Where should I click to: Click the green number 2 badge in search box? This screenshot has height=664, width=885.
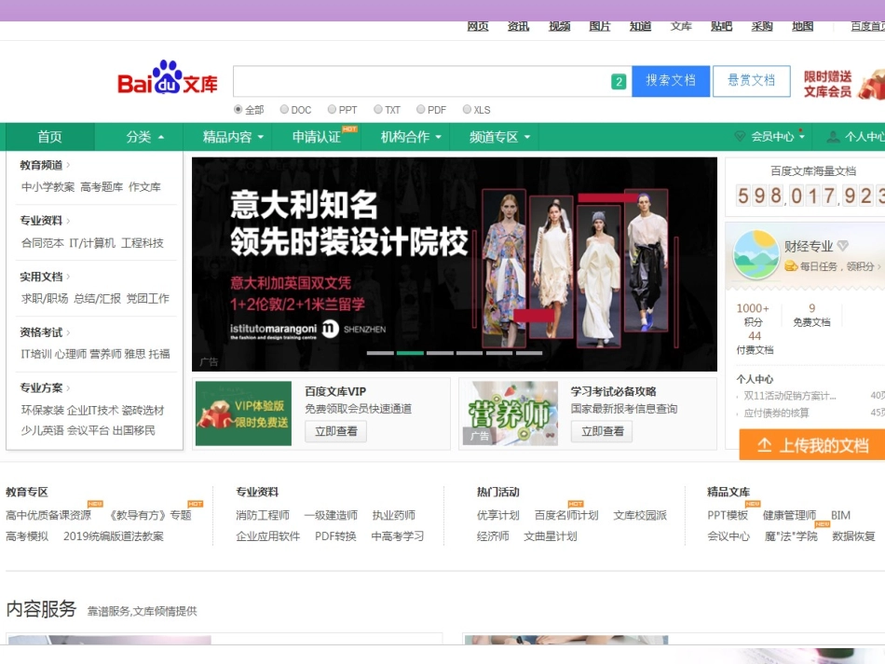click(x=619, y=82)
